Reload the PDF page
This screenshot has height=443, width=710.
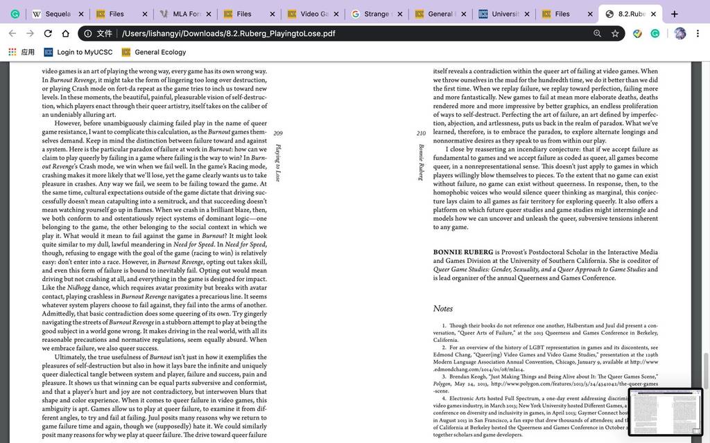point(48,33)
